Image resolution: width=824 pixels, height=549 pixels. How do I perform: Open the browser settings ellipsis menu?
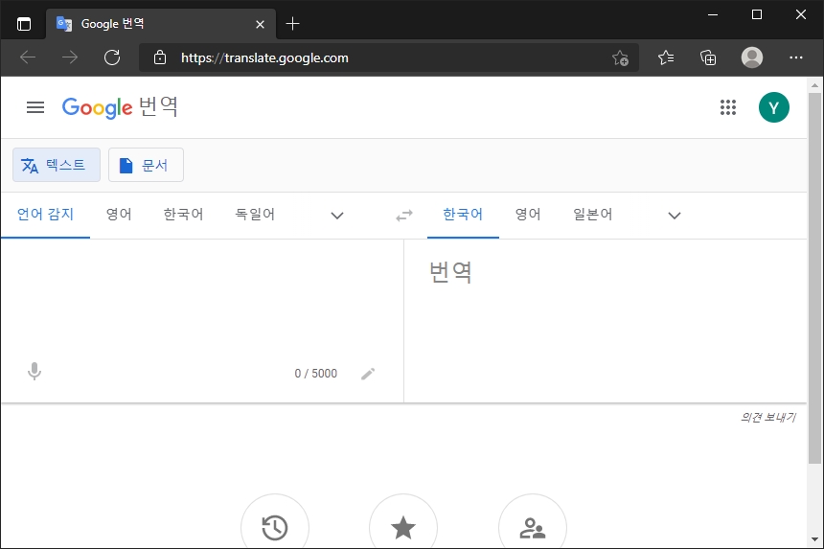(796, 57)
